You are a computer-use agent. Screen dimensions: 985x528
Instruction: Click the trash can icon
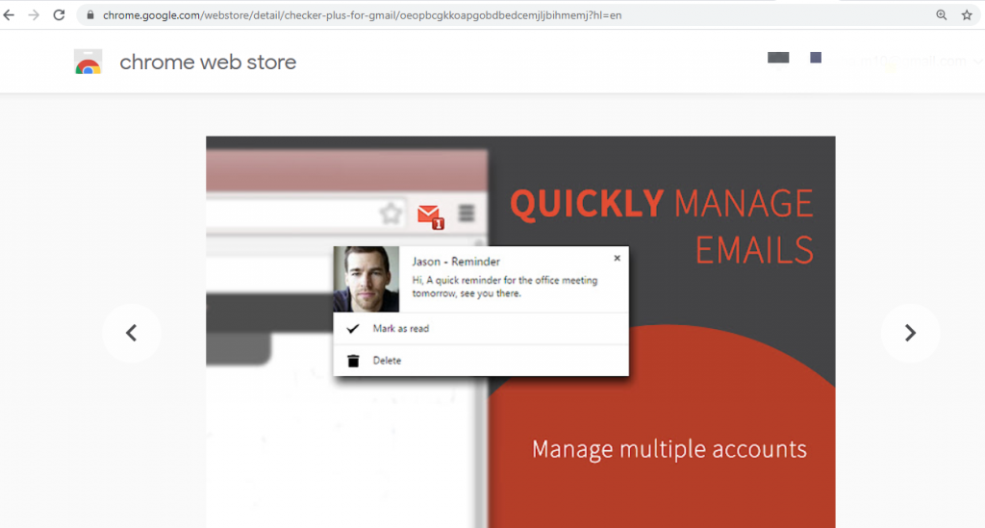click(x=353, y=361)
